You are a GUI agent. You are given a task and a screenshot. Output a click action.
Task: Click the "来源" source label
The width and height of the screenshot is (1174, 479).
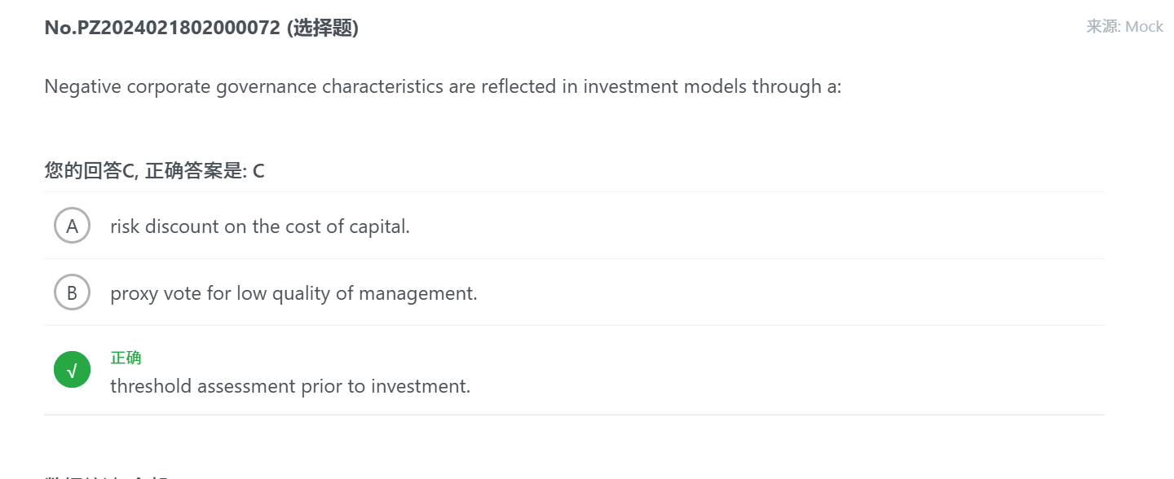click(x=1102, y=27)
